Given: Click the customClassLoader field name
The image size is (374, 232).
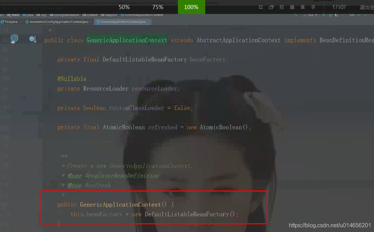Looking at the screenshot, I should click(x=137, y=108).
